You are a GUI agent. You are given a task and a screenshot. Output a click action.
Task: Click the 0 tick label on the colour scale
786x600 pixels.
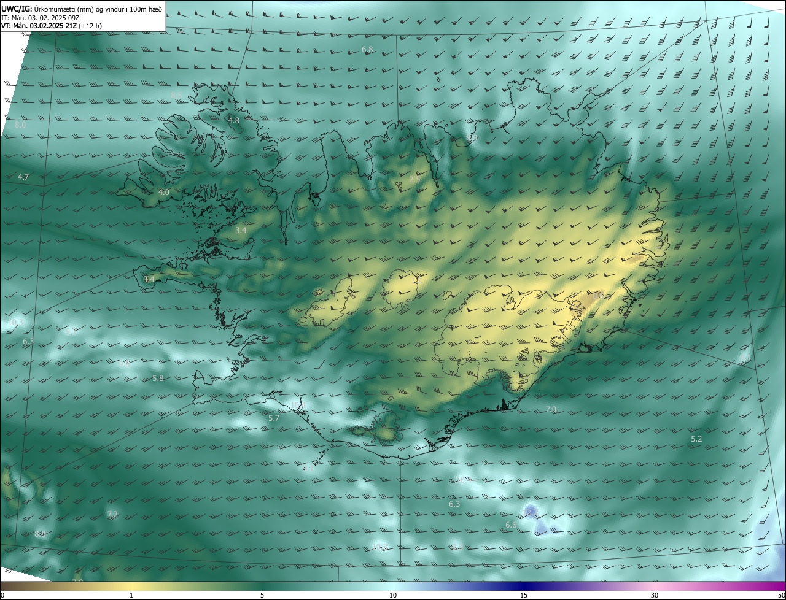click(x=2, y=595)
